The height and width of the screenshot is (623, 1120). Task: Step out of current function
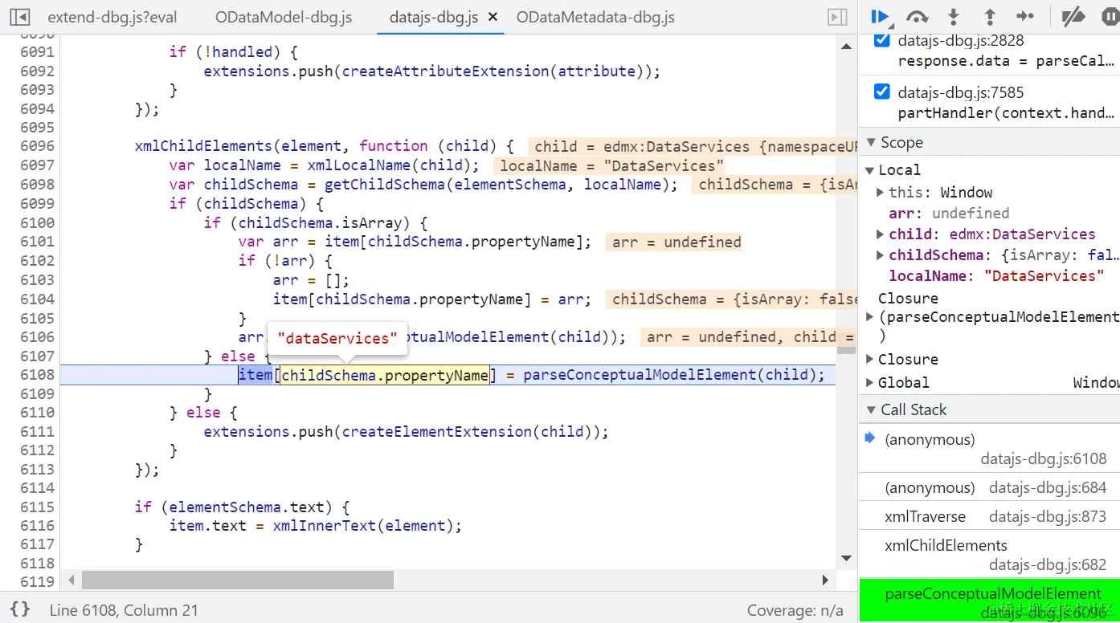990,17
